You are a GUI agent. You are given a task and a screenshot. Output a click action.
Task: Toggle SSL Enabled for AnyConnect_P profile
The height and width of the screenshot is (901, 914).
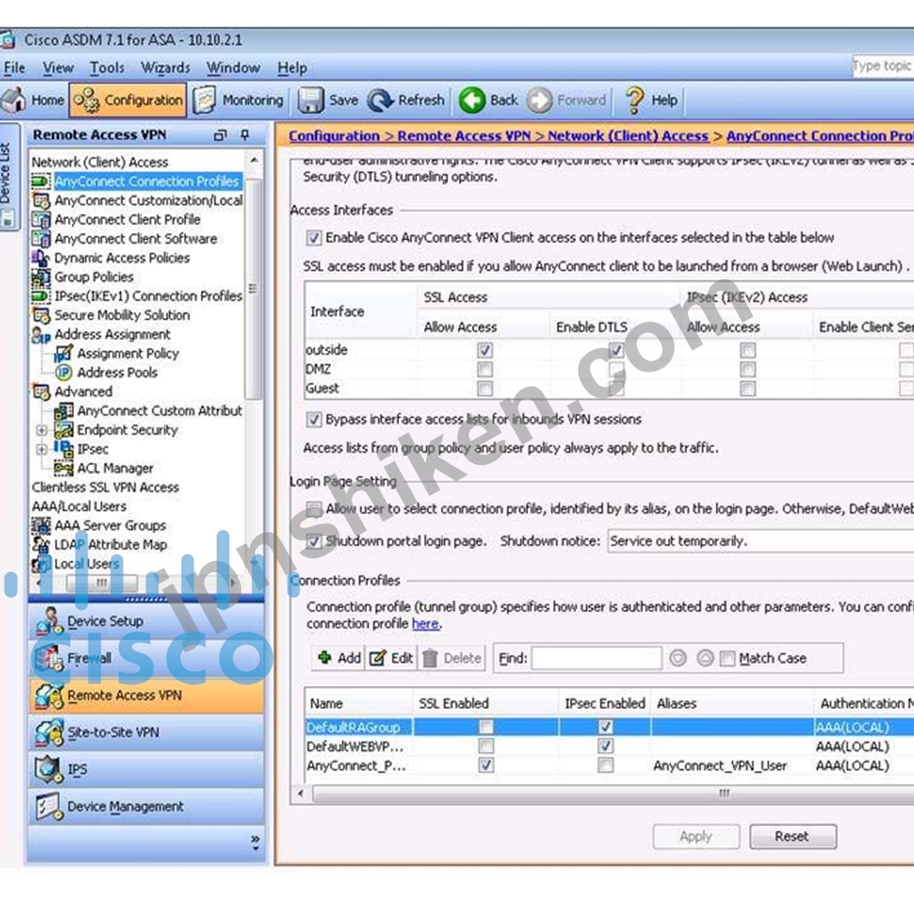486,766
